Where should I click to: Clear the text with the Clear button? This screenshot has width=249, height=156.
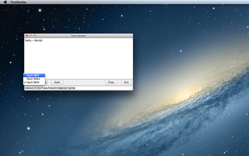coord(111,82)
